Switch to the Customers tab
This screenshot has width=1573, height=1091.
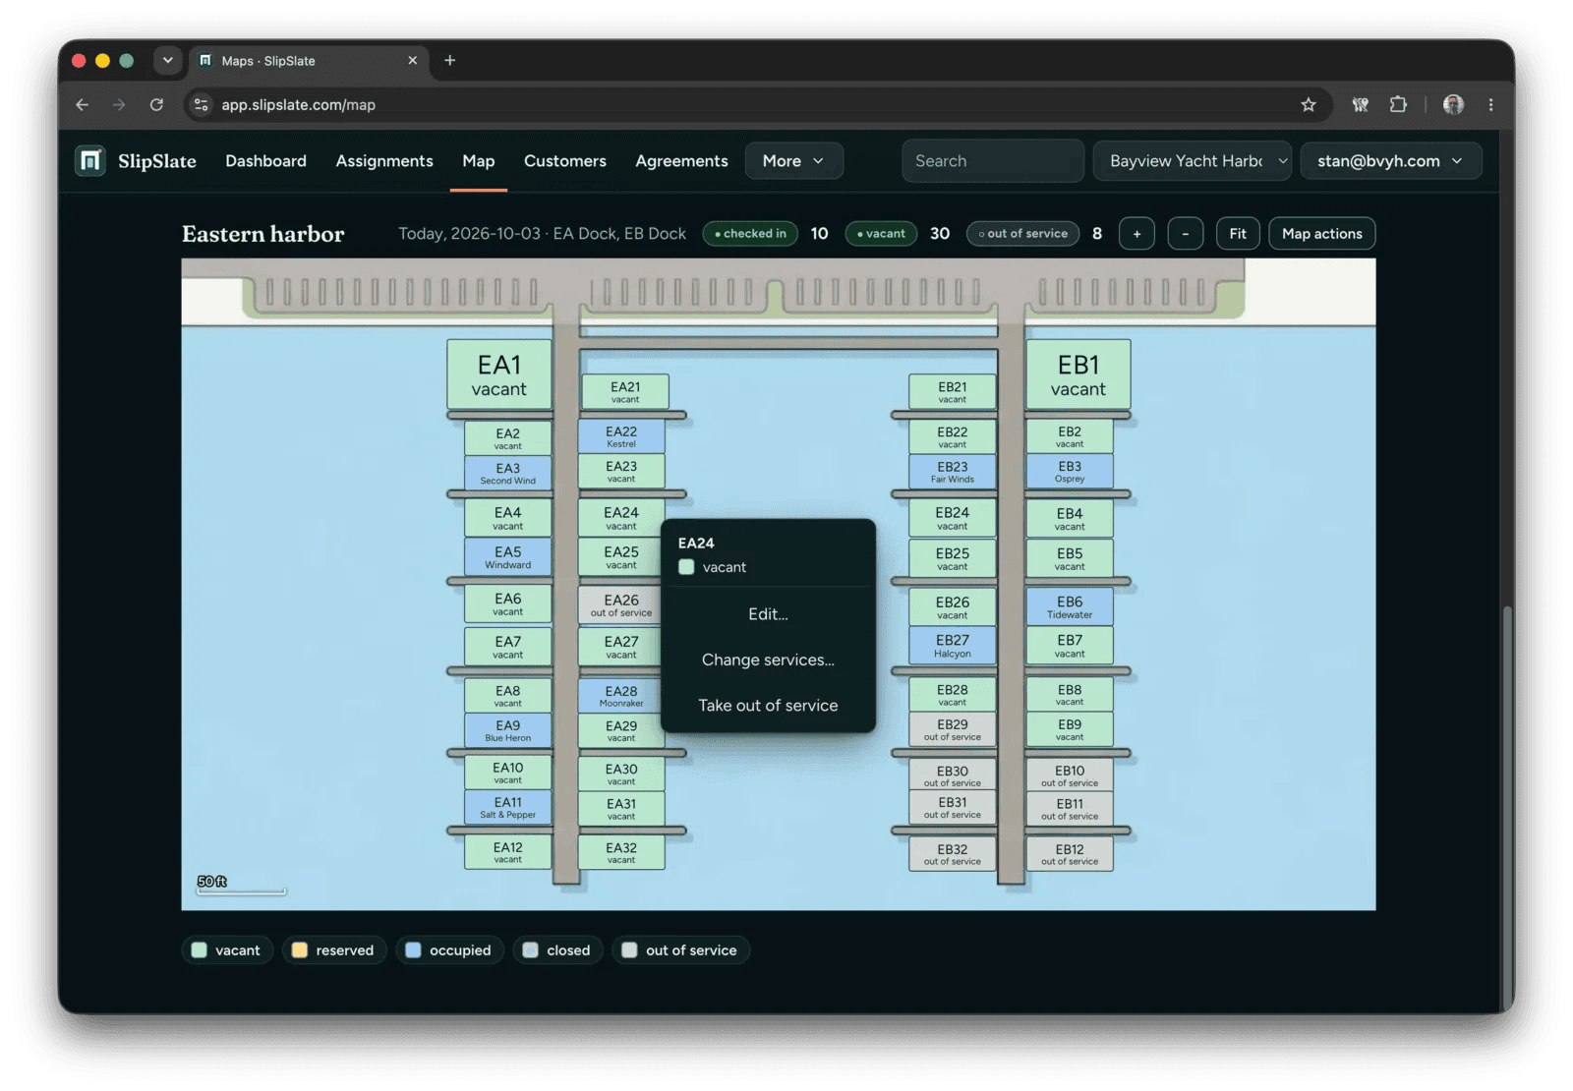click(565, 161)
